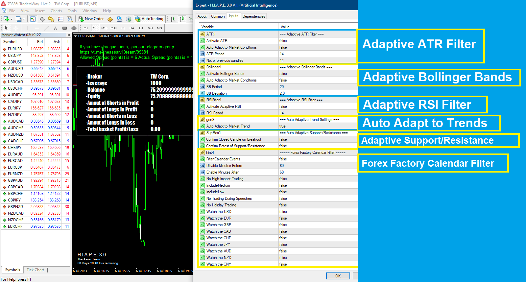Viewport: 526px width, 282px height.
Task: Expand the new chart dropdown arrow
Action: pyautogui.click(x=12, y=19)
